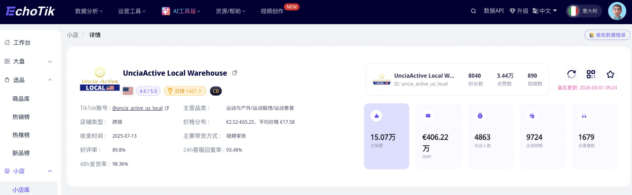Copy the shop name UnciaActive Local Warehouse

235,73
